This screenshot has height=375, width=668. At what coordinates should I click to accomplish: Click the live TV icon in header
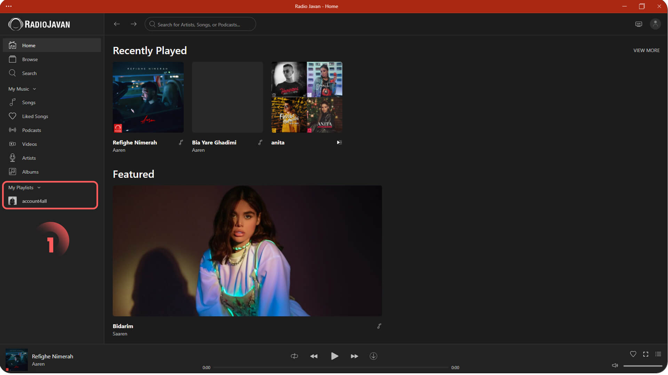[639, 24]
